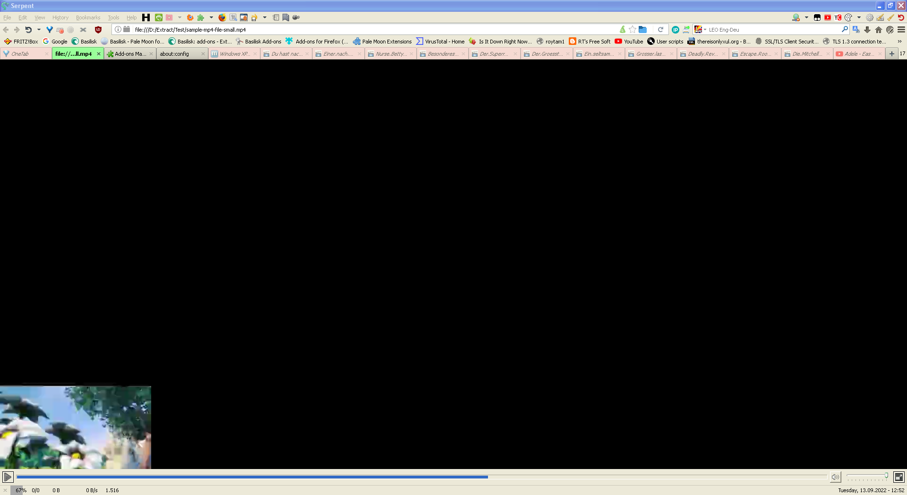
Task: Open the Edit menu
Action: pos(23,17)
